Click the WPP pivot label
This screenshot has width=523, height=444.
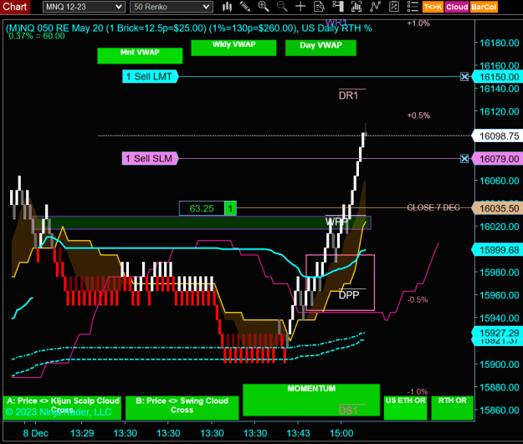(337, 222)
